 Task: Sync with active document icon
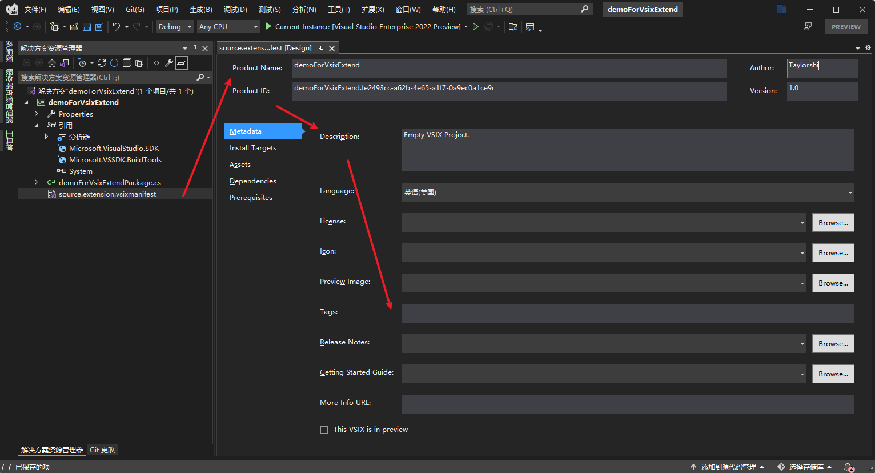102,63
